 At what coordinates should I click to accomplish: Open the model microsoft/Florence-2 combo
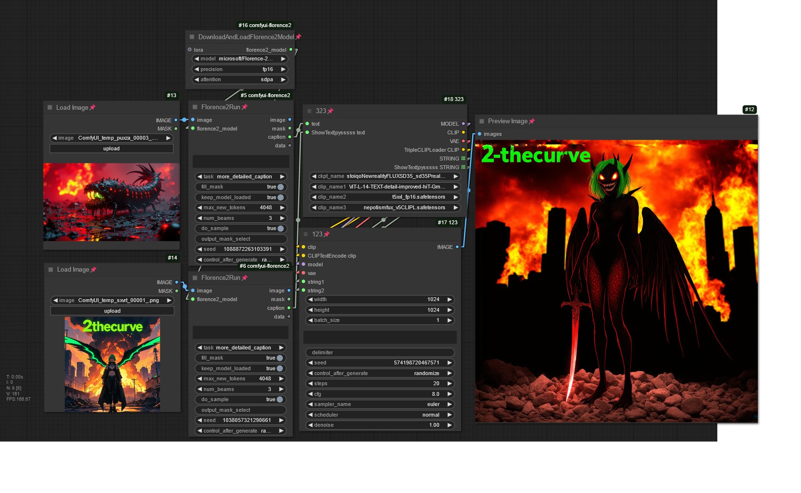[240, 58]
